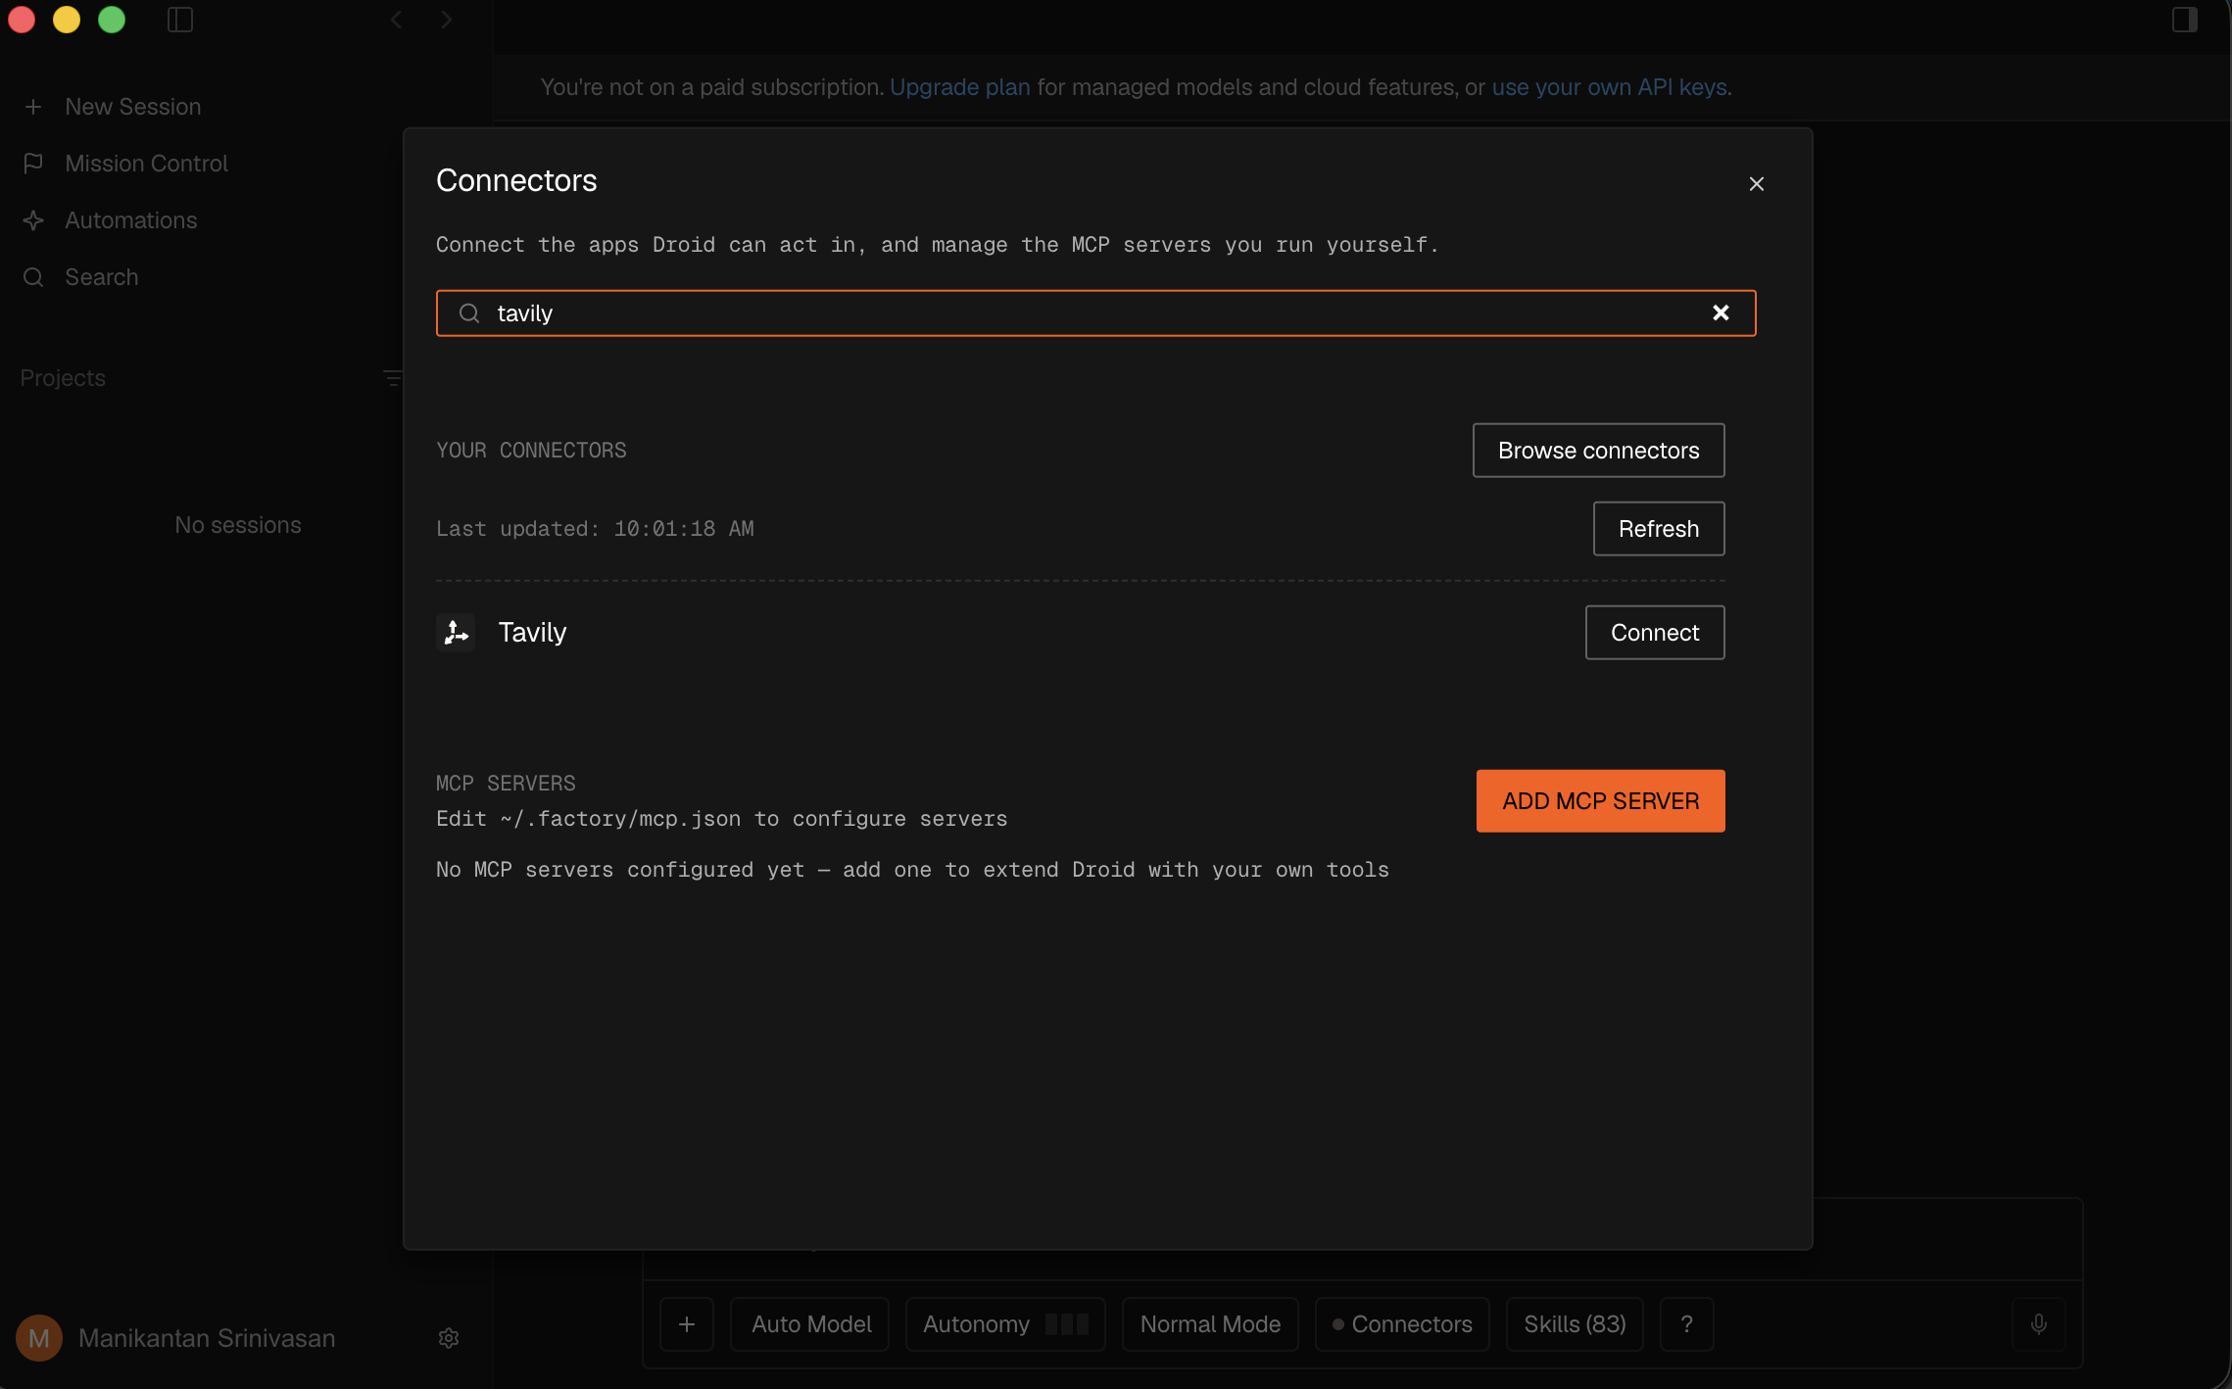Click the Manikantan Srinivasan account name
The height and width of the screenshot is (1389, 2232).
(207, 1338)
